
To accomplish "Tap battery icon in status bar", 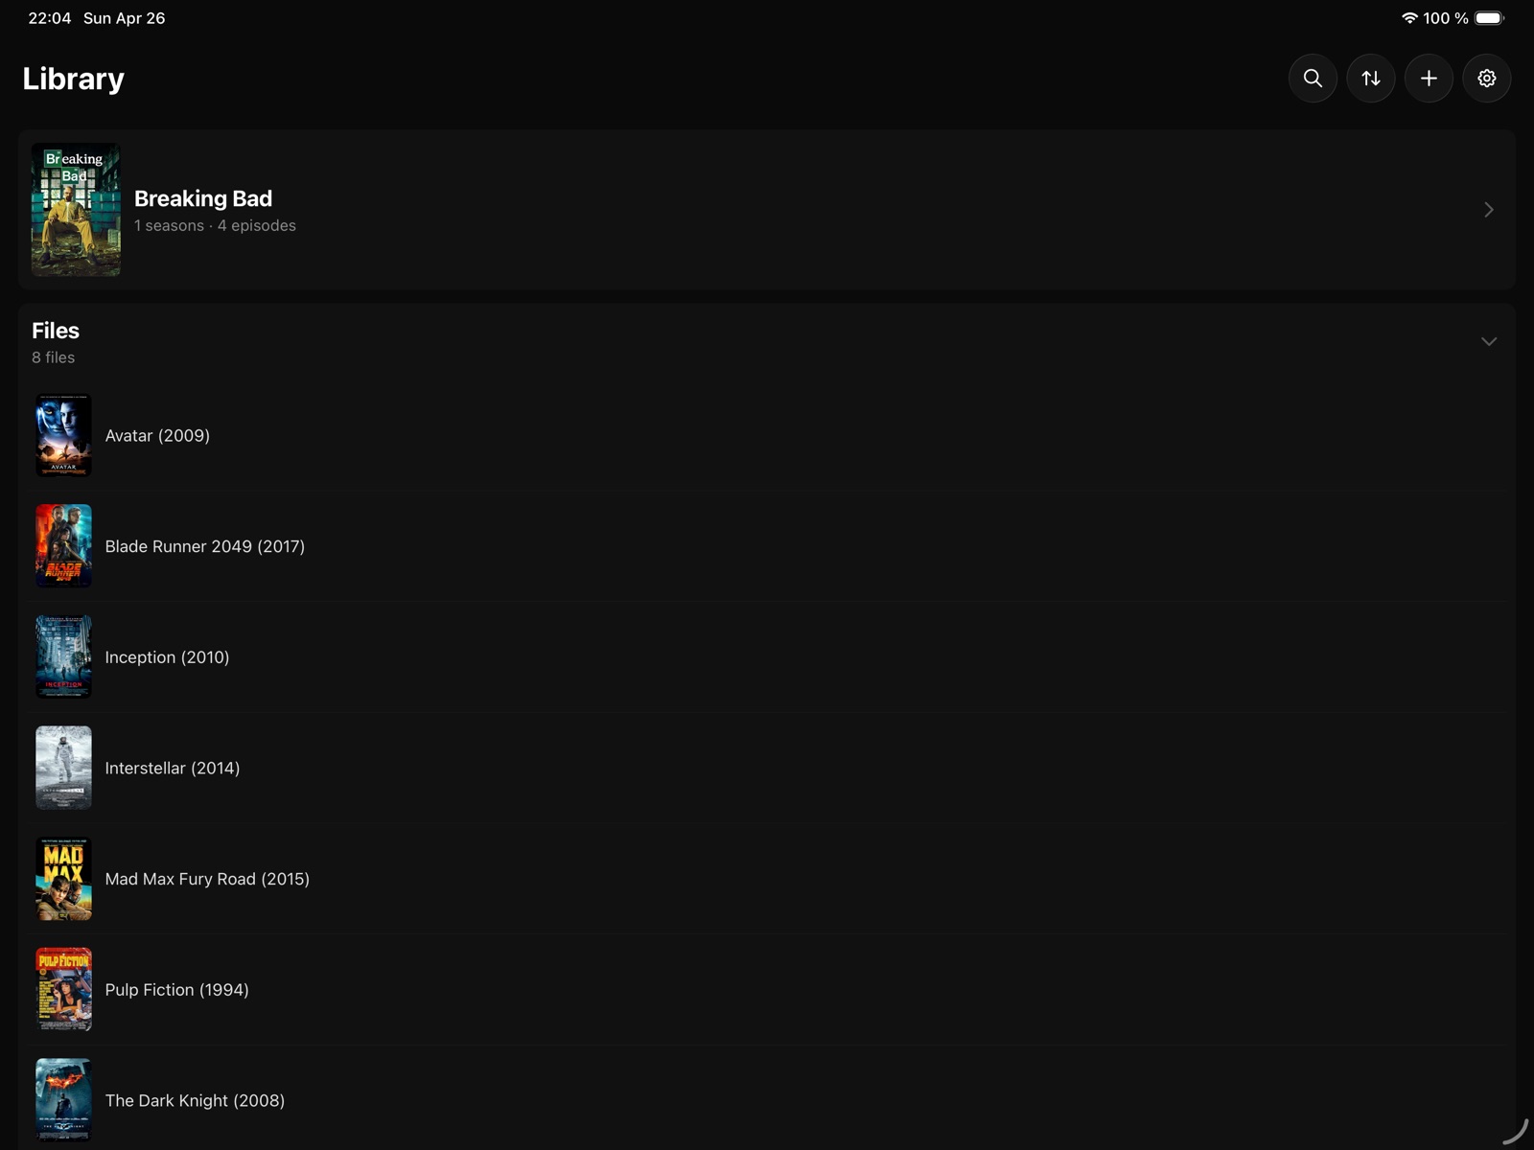I will [1489, 18].
